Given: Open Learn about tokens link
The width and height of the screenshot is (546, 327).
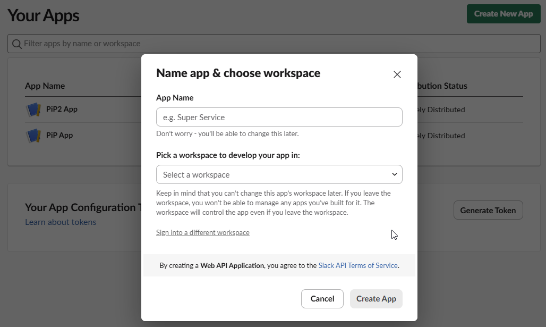Looking at the screenshot, I should (61, 222).
